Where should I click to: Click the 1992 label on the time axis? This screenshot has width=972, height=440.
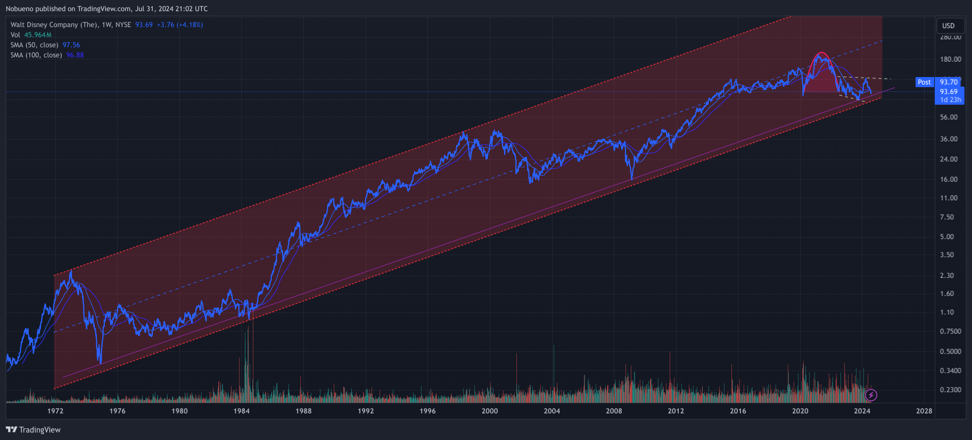point(366,411)
